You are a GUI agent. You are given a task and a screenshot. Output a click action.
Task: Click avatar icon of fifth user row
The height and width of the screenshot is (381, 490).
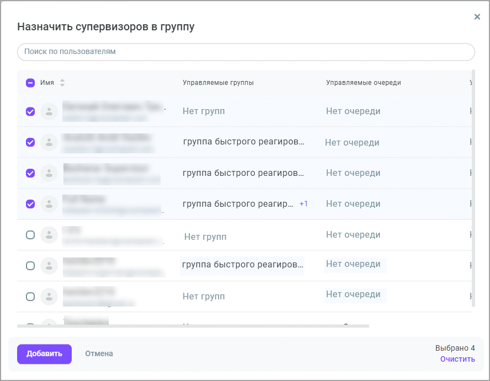49,235
